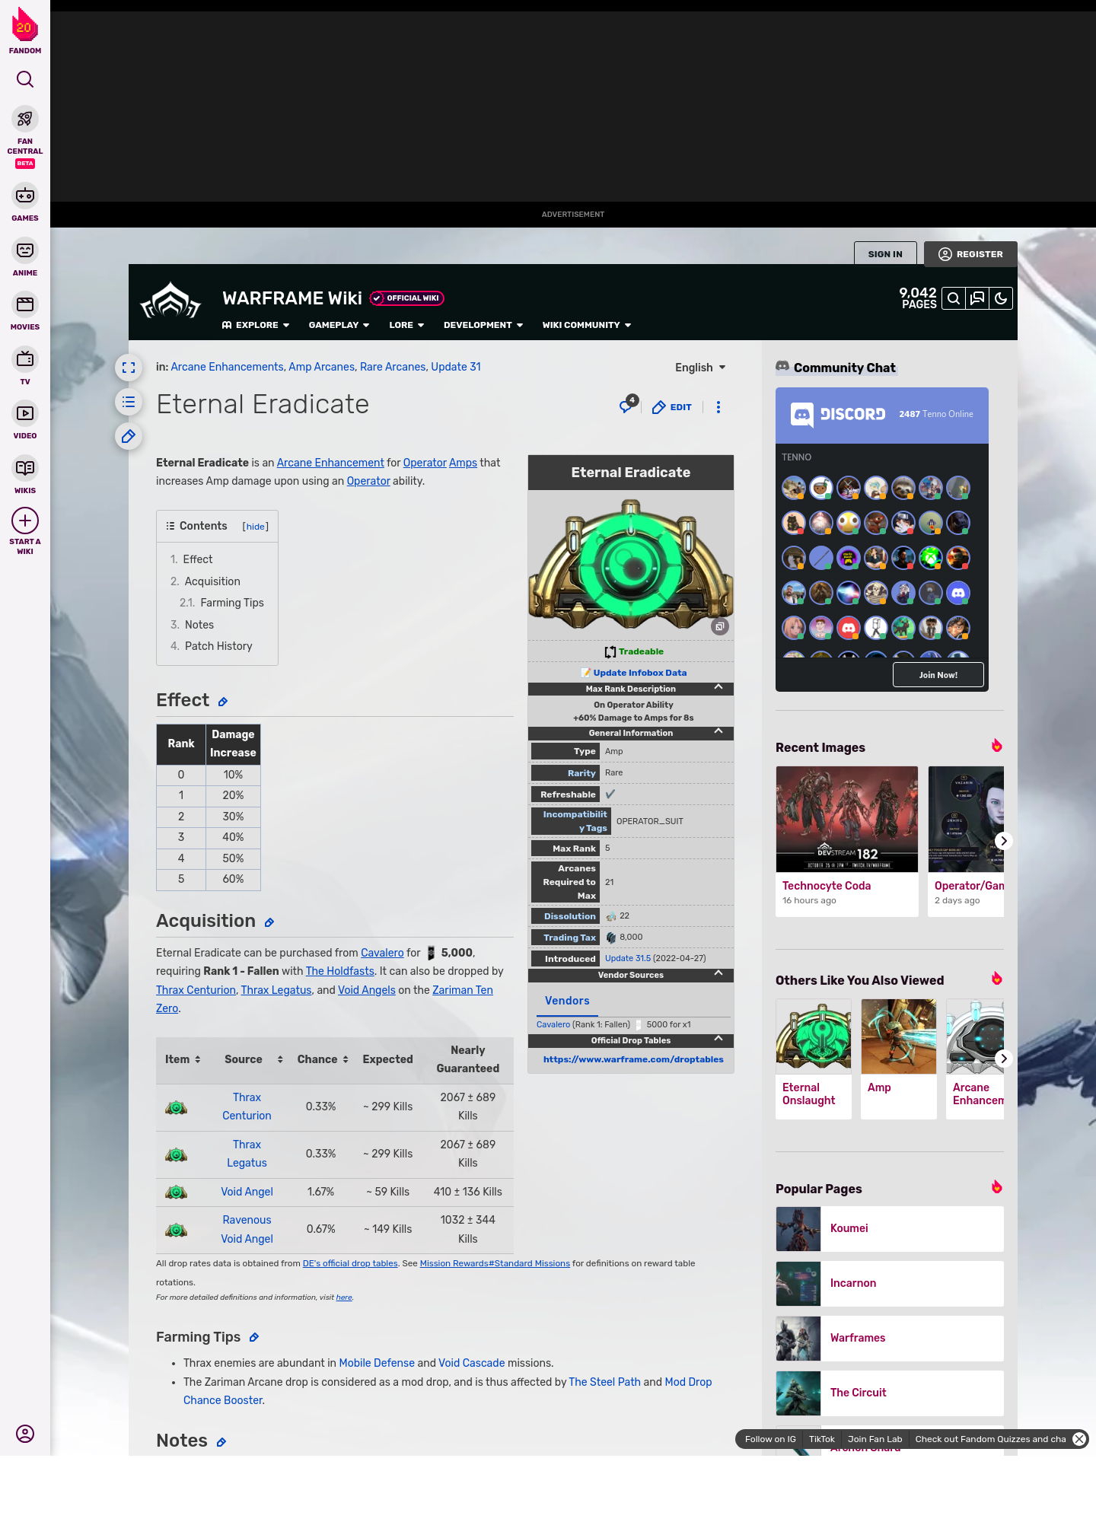Open the Eternal Onslaught recommended card
This screenshot has height=1522, width=1096.
[814, 1059]
